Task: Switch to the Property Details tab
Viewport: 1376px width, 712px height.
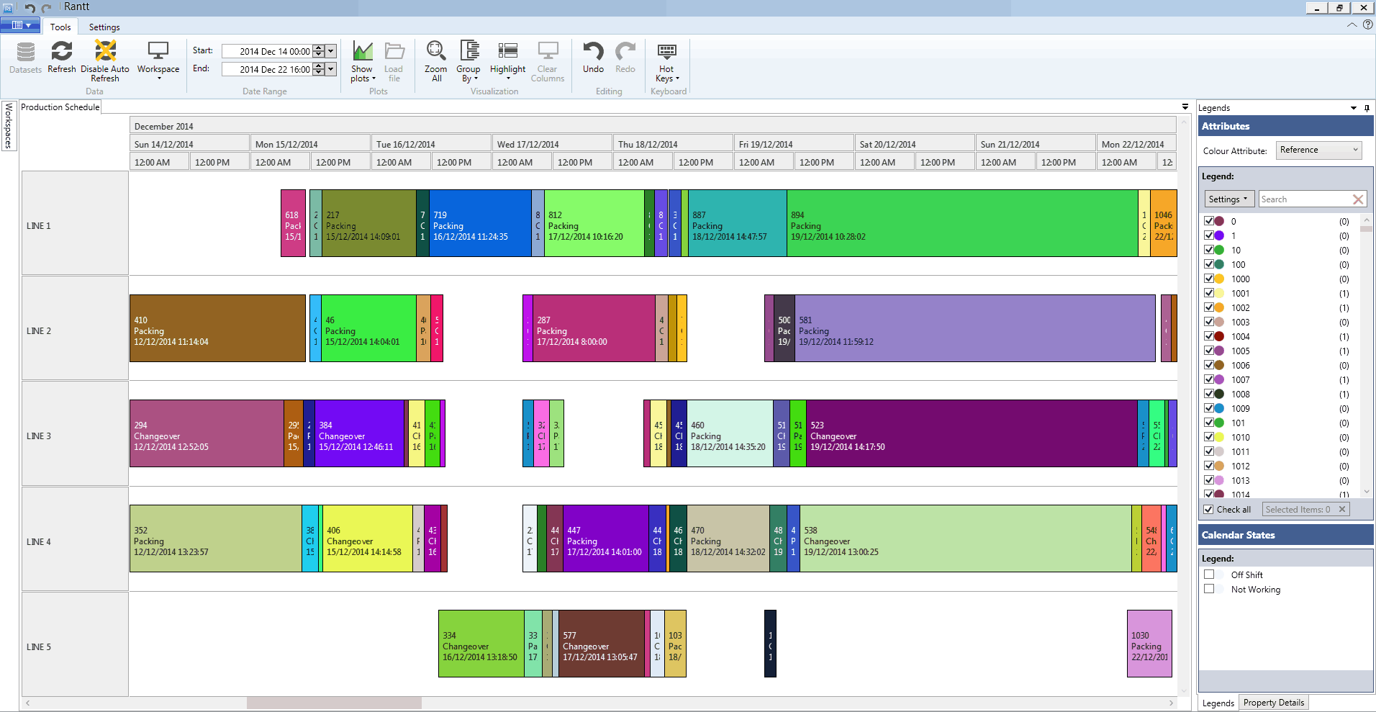Action: [1273, 703]
